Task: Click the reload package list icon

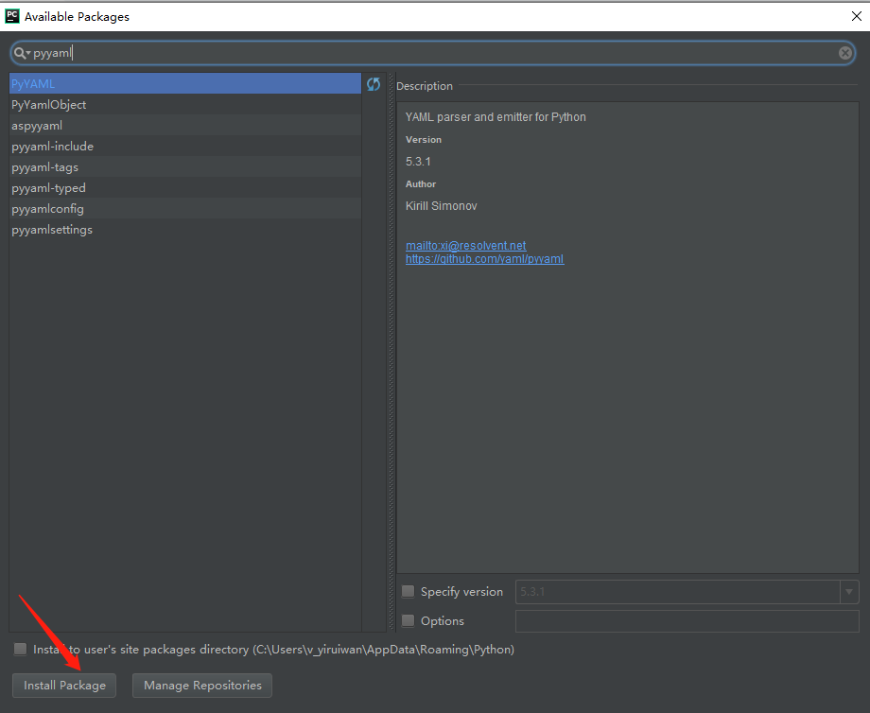Action: click(x=374, y=84)
